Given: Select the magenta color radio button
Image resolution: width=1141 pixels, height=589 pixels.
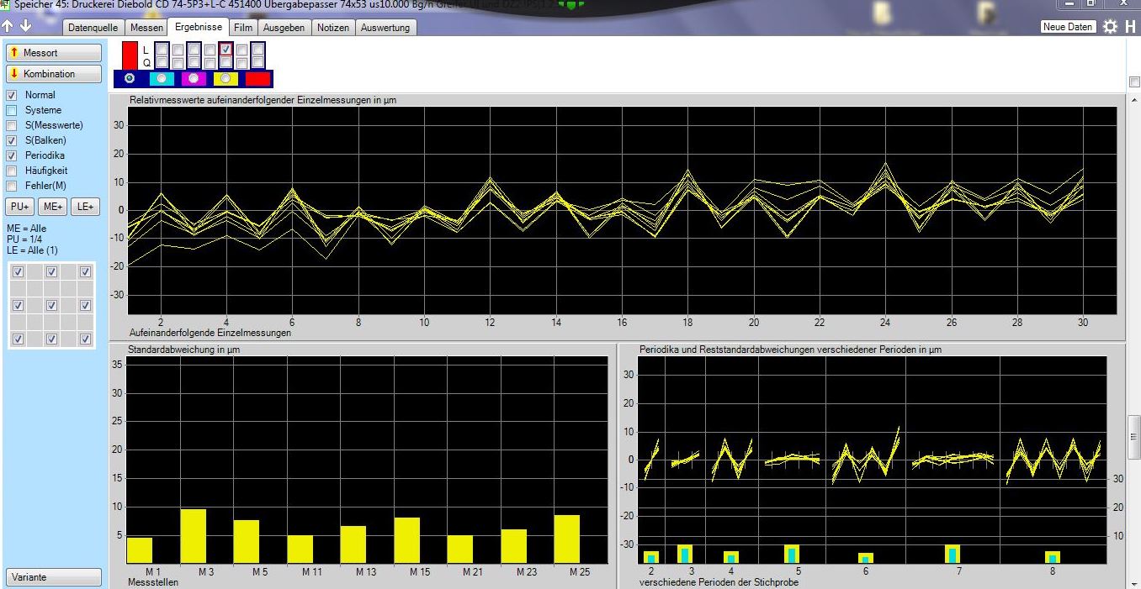Looking at the screenshot, I should point(194,78).
